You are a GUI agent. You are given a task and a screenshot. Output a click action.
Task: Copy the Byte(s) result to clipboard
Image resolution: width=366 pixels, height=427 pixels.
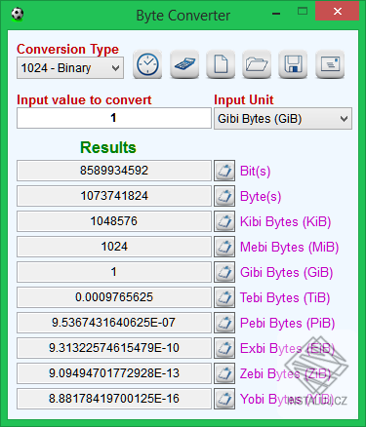coord(224,196)
